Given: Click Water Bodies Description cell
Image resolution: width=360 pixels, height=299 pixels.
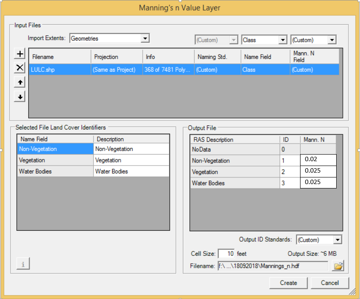Looking at the screenshot, I should coord(131,171).
